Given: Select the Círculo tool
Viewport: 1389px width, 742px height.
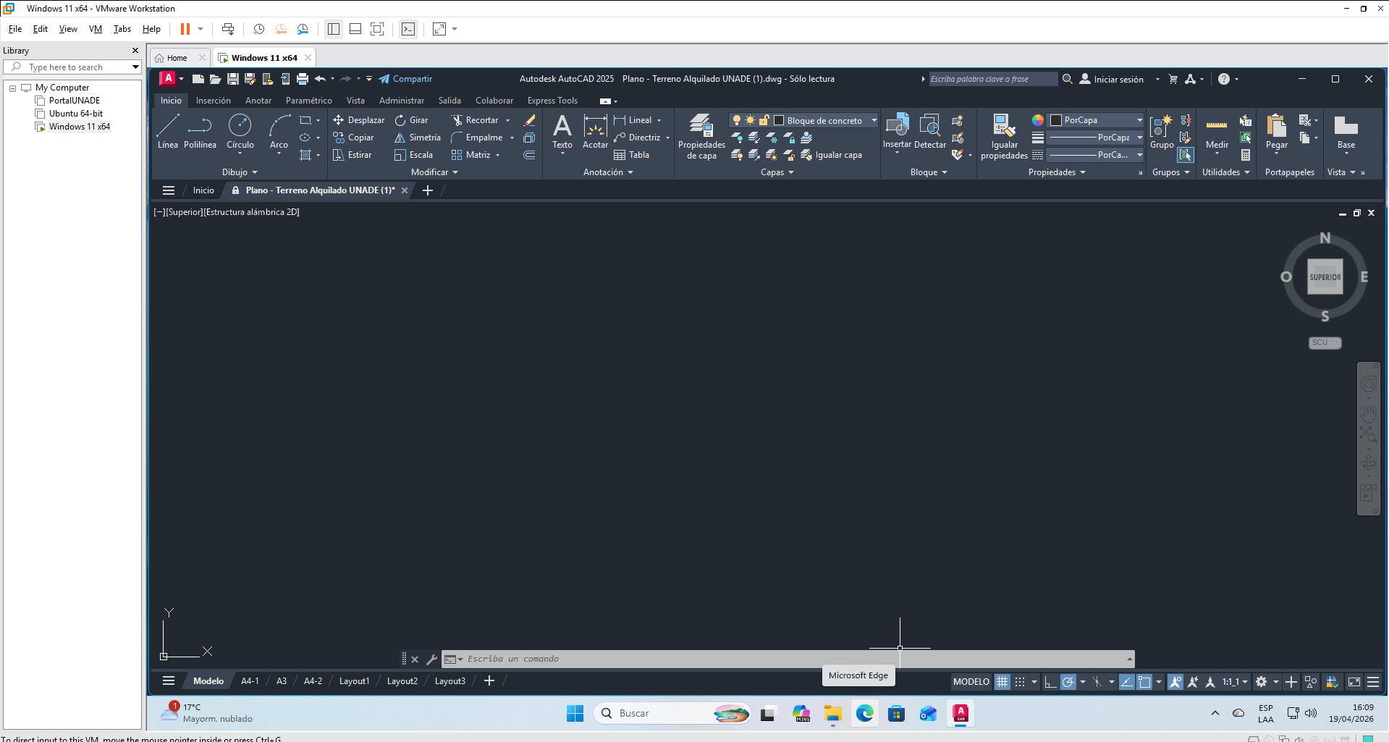Looking at the screenshot, I should 240,131.
